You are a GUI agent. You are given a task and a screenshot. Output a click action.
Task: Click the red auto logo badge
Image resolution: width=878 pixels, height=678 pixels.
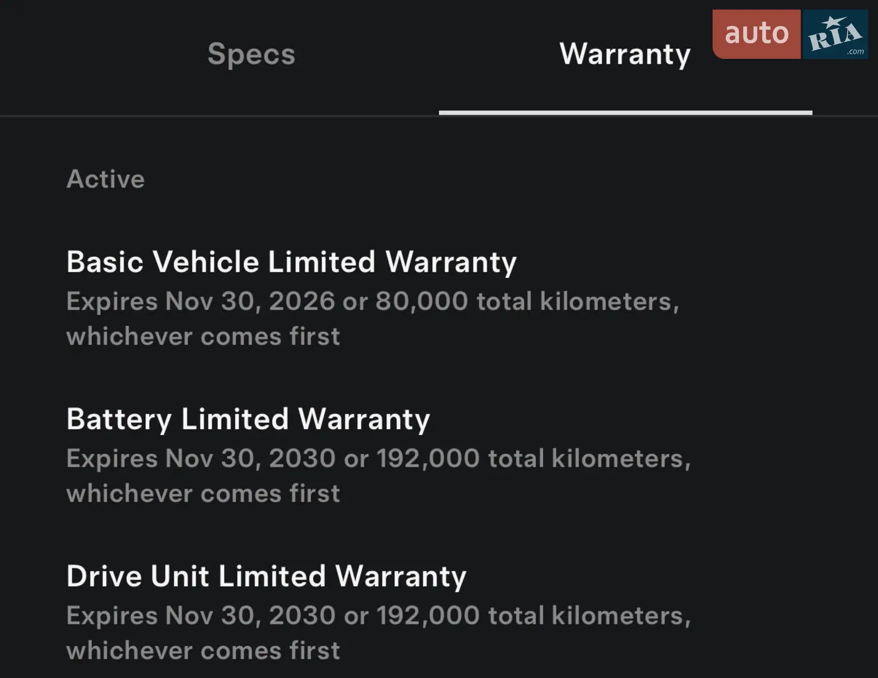click(756, 34)
